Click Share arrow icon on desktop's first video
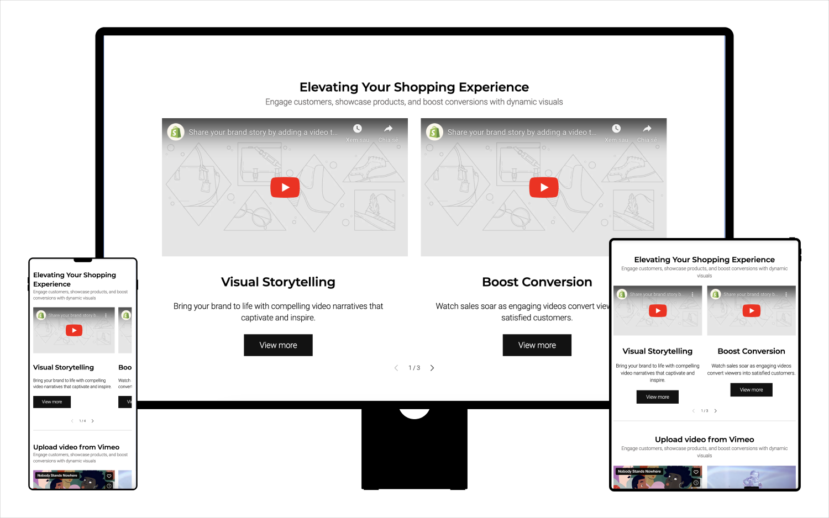The width and height of the screenshot is (829, 518). [x=389, y=129]
